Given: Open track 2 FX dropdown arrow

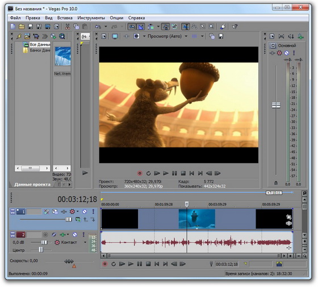Looking at the screenshot, I should point(68,235).
